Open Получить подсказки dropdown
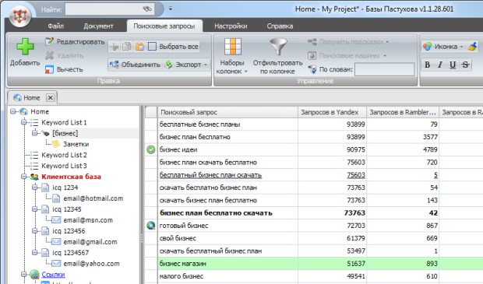 [348, 41]
